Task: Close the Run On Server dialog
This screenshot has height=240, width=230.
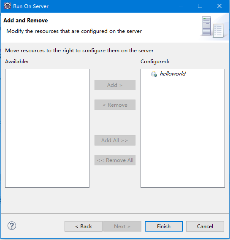Action: coord(219,6)
